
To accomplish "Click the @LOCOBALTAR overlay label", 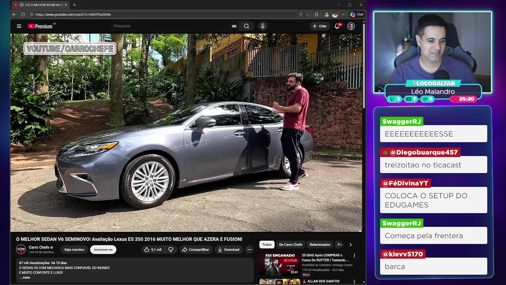I will 433,84.
